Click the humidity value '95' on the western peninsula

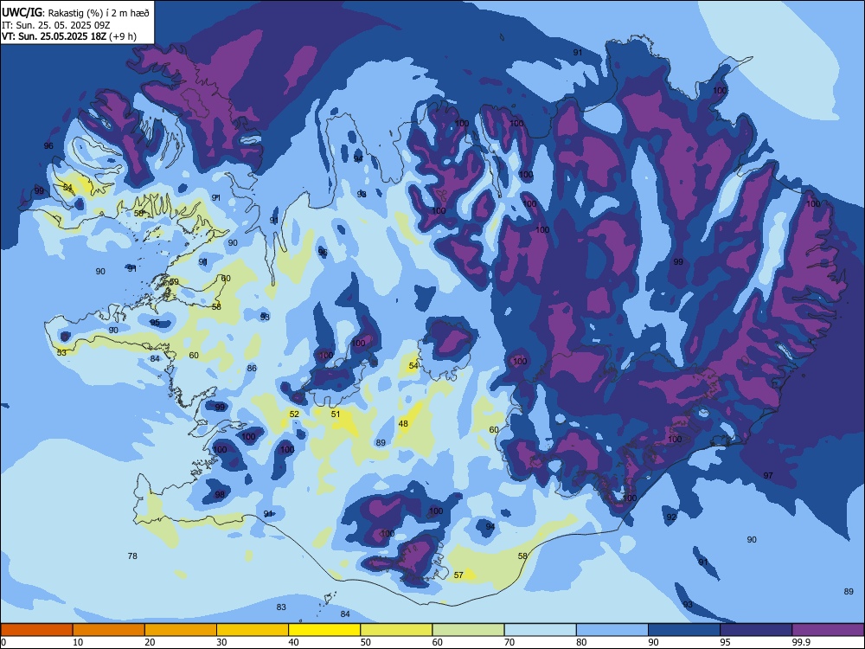click(x=155, y=323)
